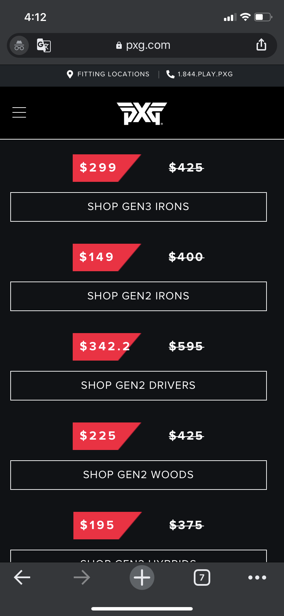Select Shop GEN2 Woods button
The height and width of the screenshot is (616, 284).
coord(139,475)
